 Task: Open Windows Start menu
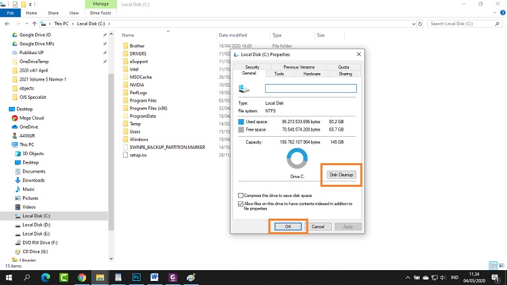click(x=9, y=278)
